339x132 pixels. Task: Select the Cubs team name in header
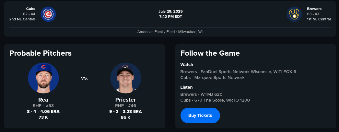click(30, 9)
